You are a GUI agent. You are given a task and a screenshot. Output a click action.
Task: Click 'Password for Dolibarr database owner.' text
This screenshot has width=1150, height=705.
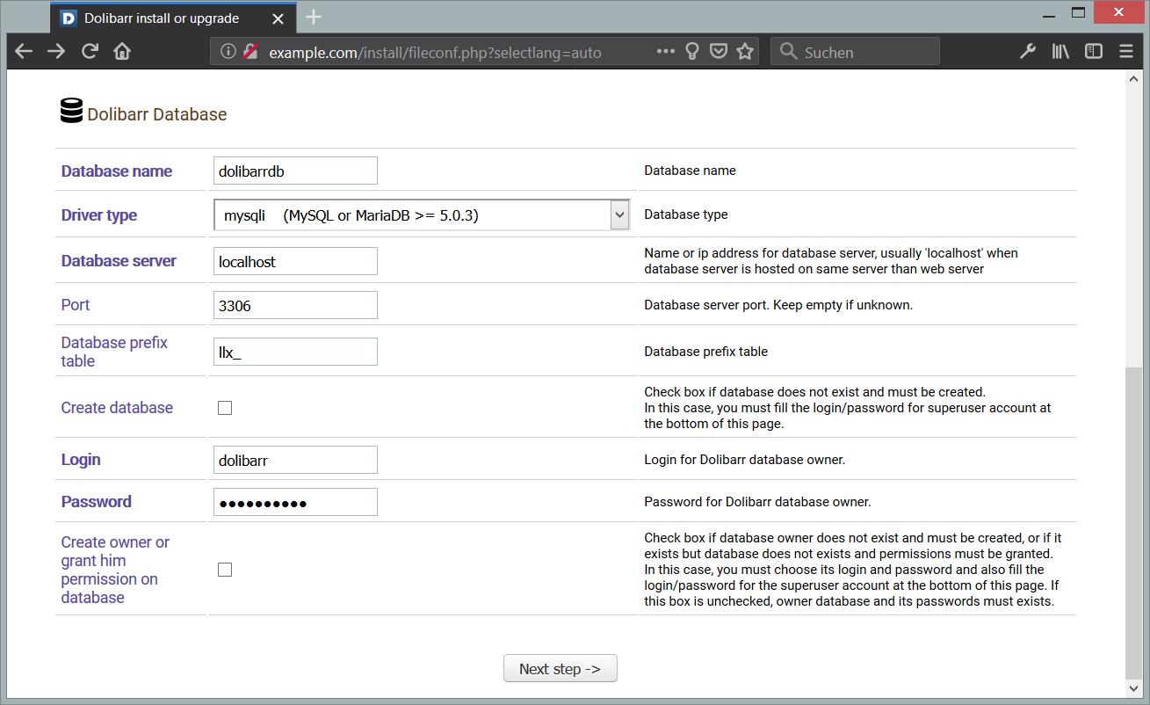[757, 502]
